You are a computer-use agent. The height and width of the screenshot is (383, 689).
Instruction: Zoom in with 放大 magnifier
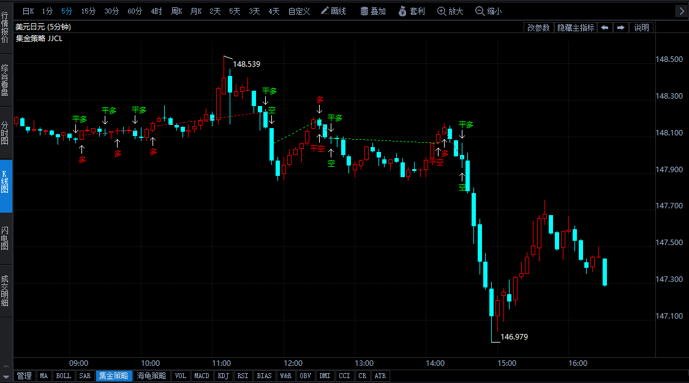coord(450,11)
